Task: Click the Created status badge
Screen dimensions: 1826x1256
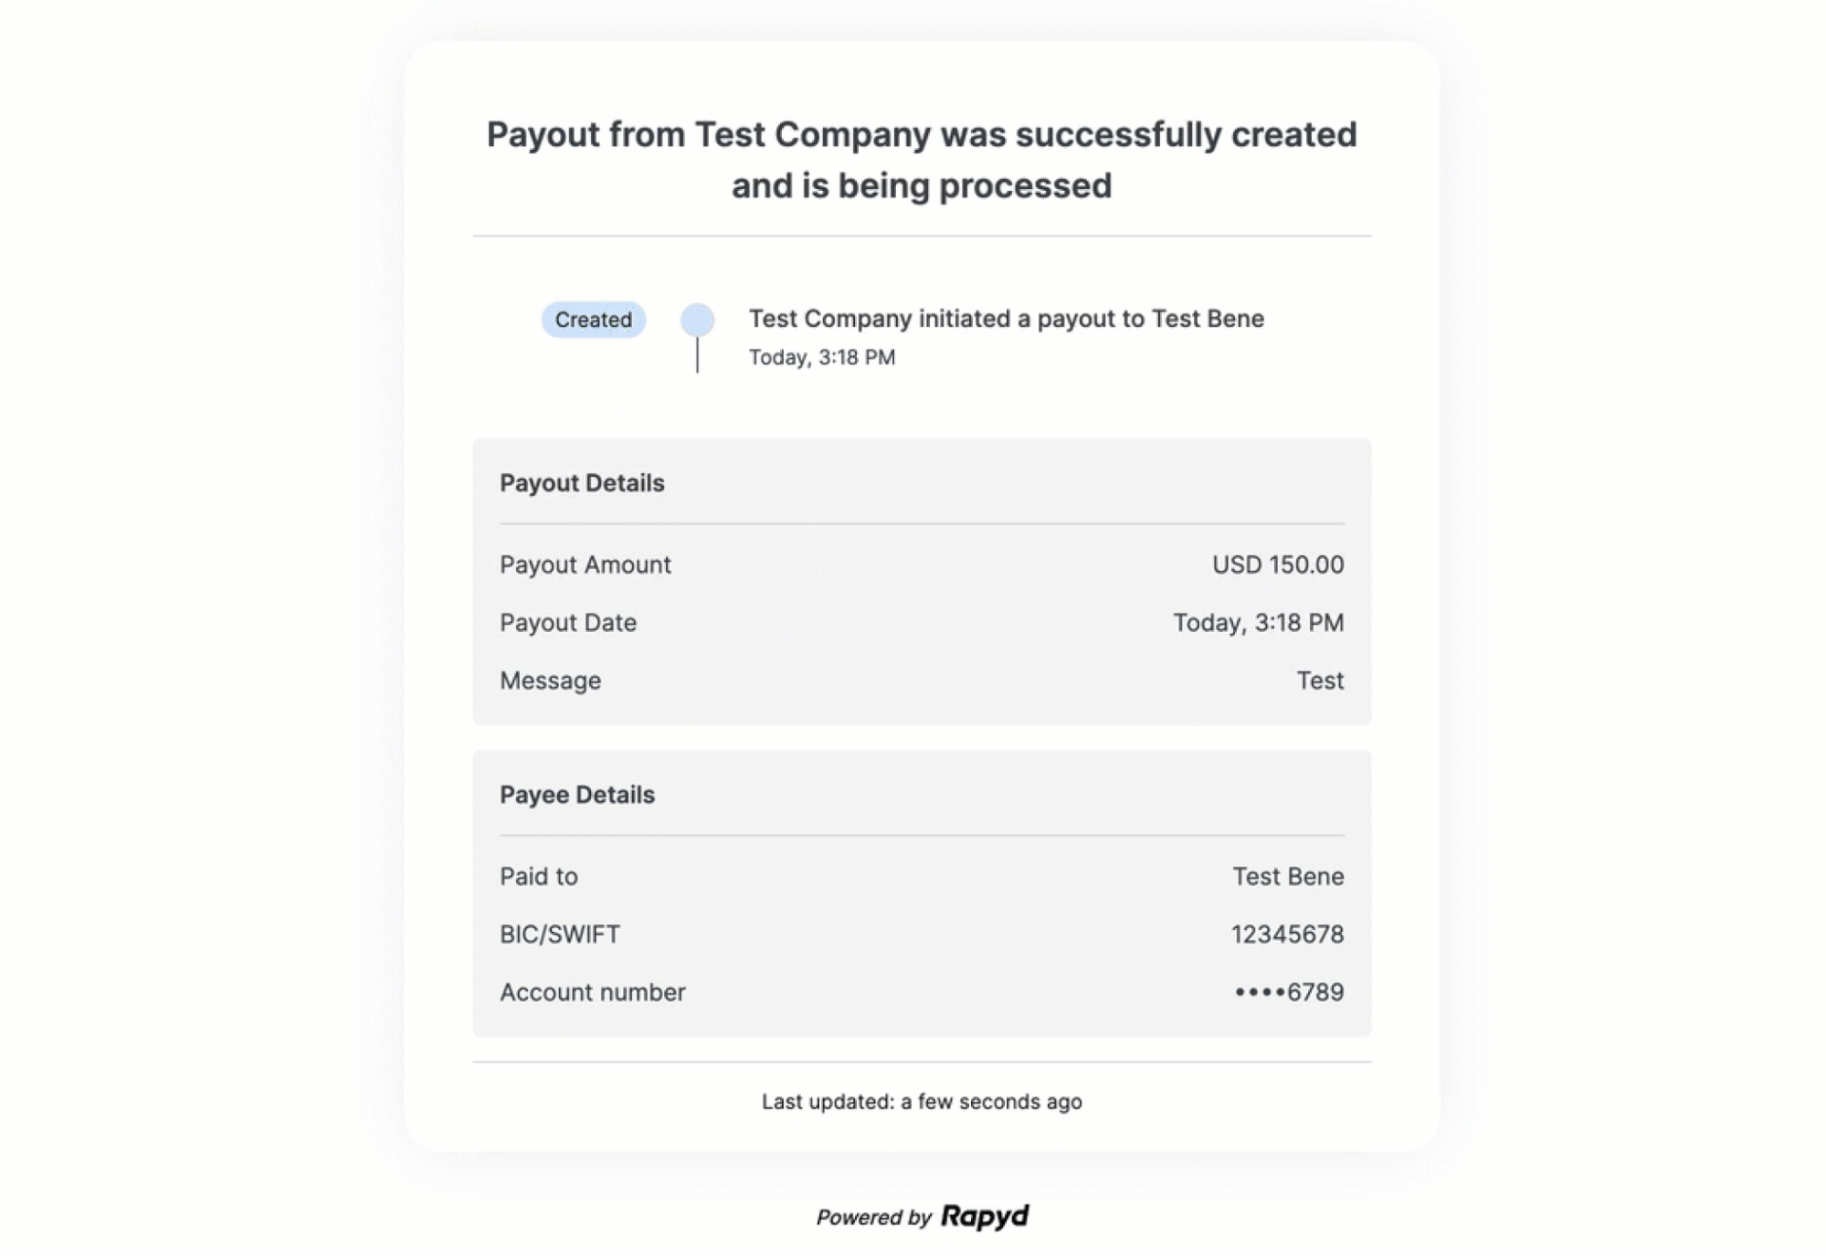Action: click(x=593, y=320)
